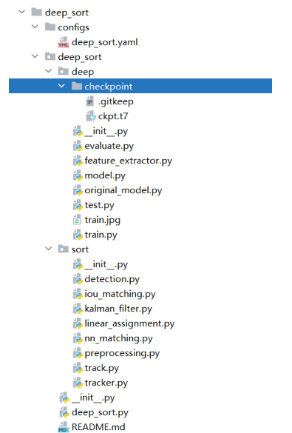Collapse the sort folder chevron
Image resolution: width=292 pixels, height=433 pixels.
49,249
